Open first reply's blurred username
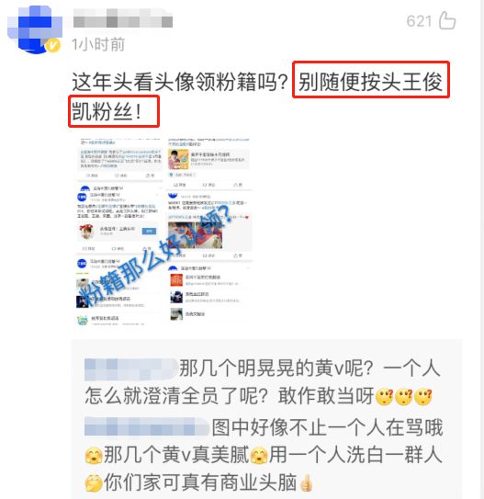 coord(131,369)
